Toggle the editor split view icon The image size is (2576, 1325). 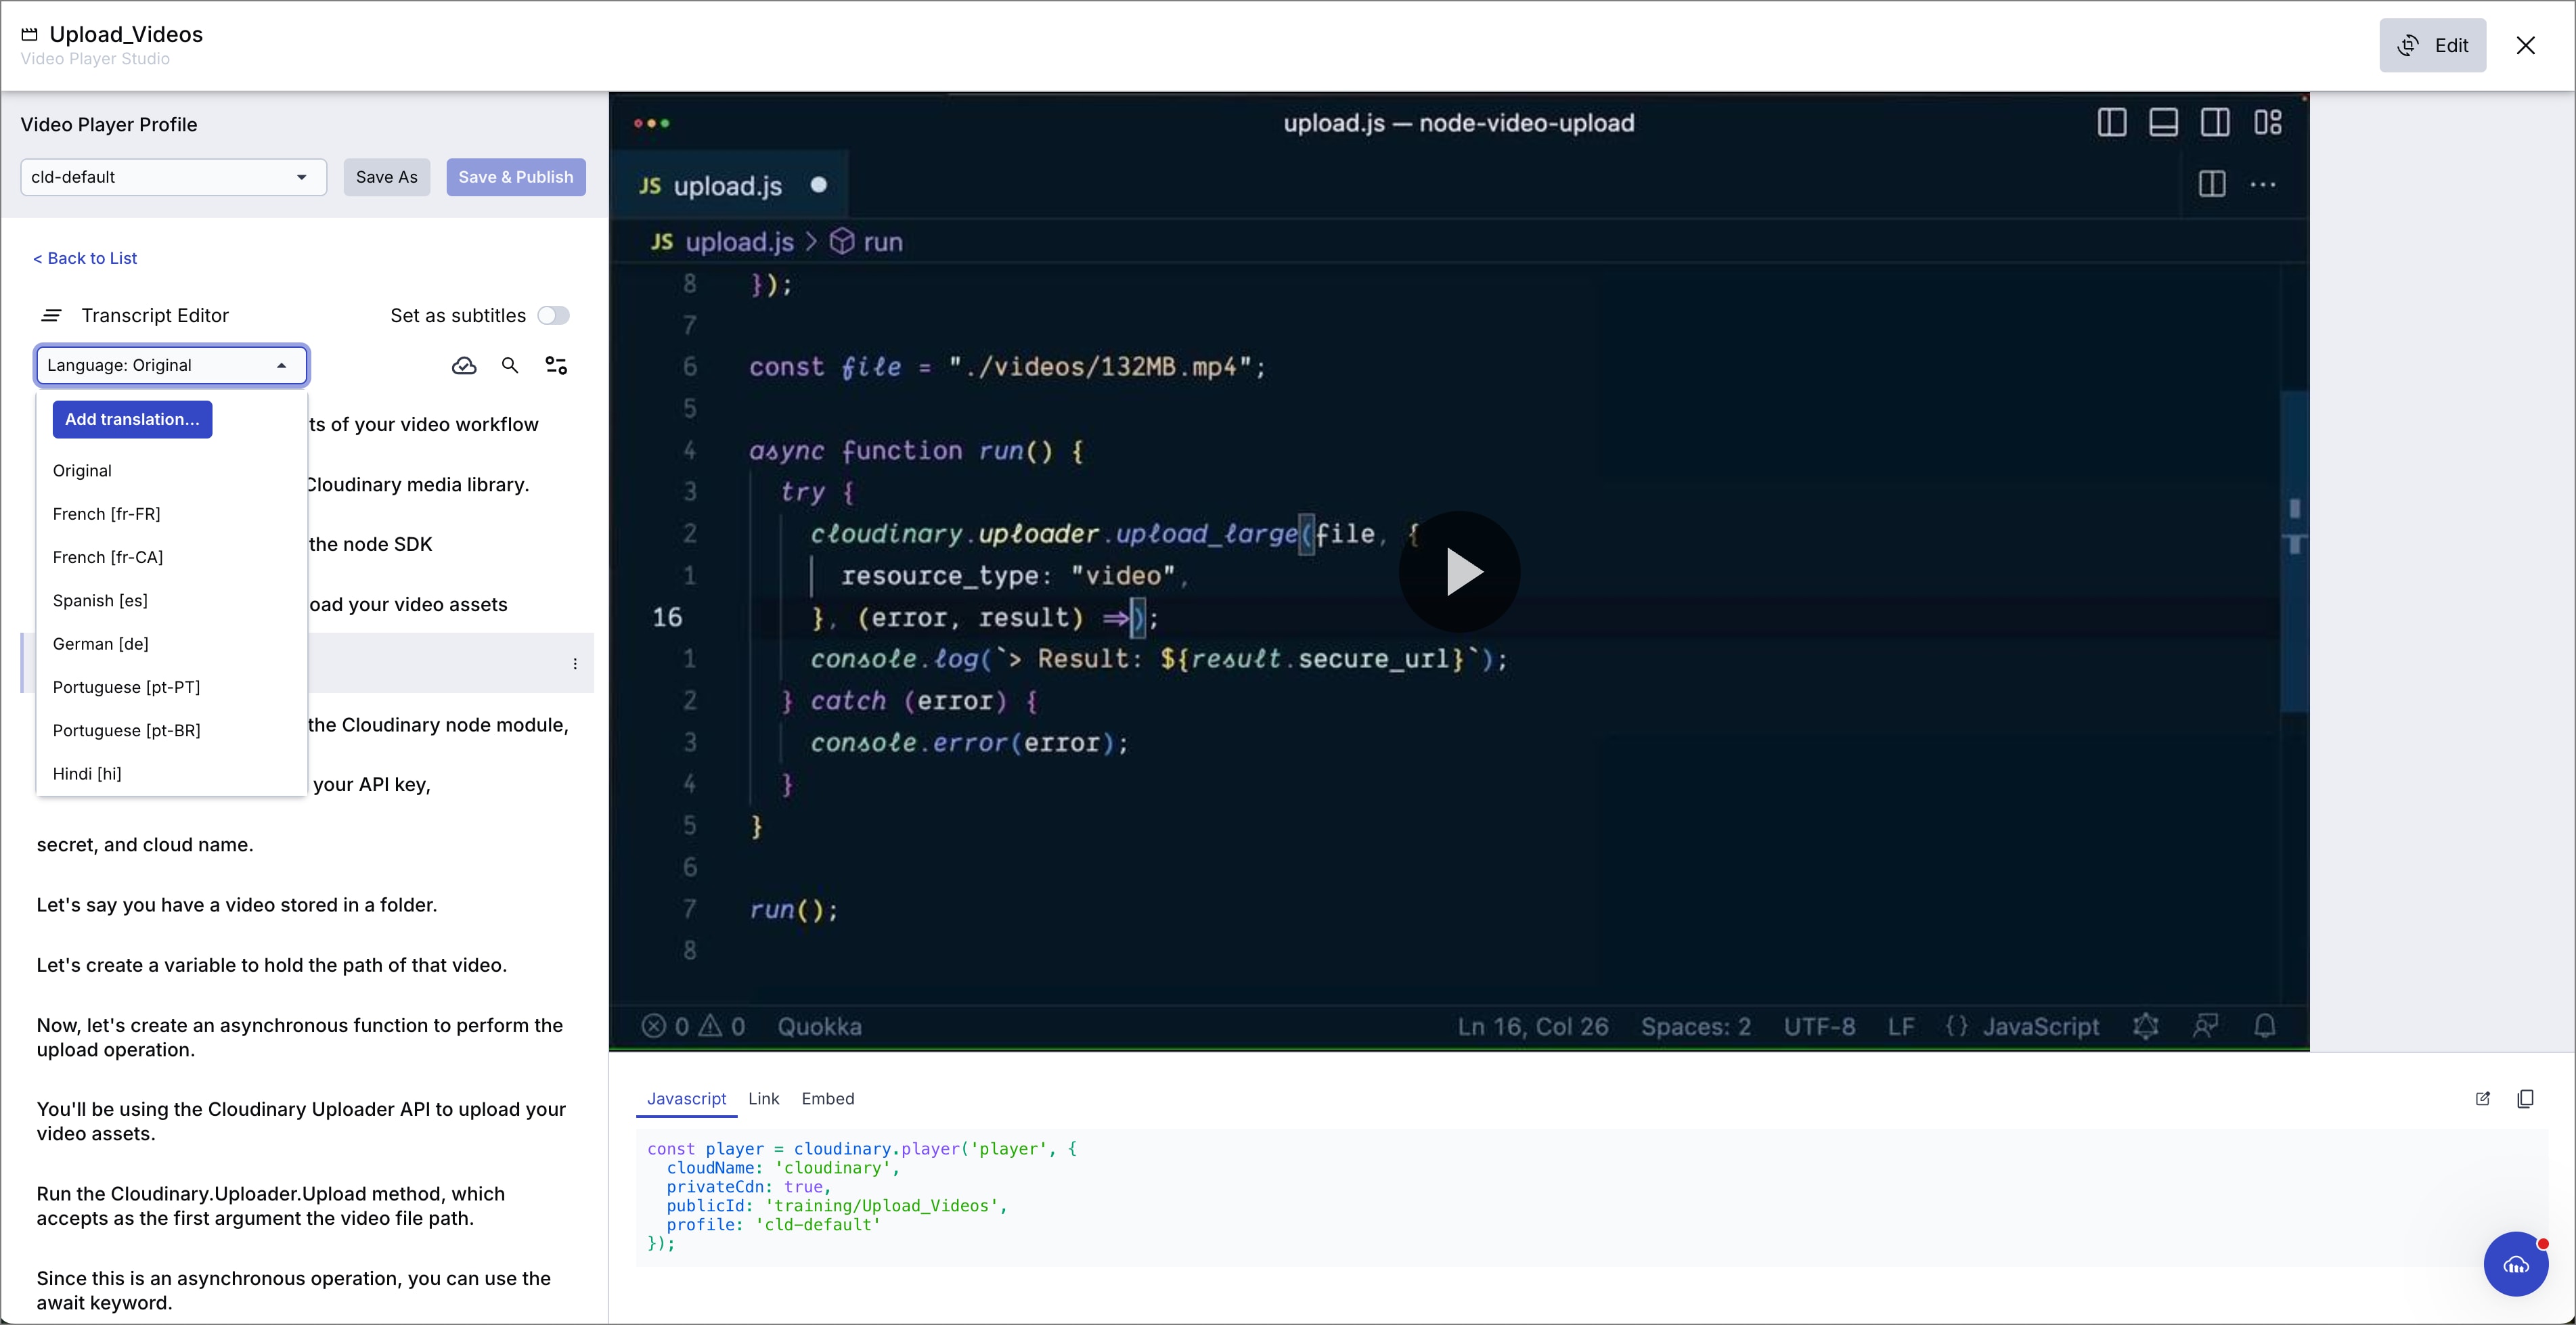pyautogui.click(x=2212, y=184)
